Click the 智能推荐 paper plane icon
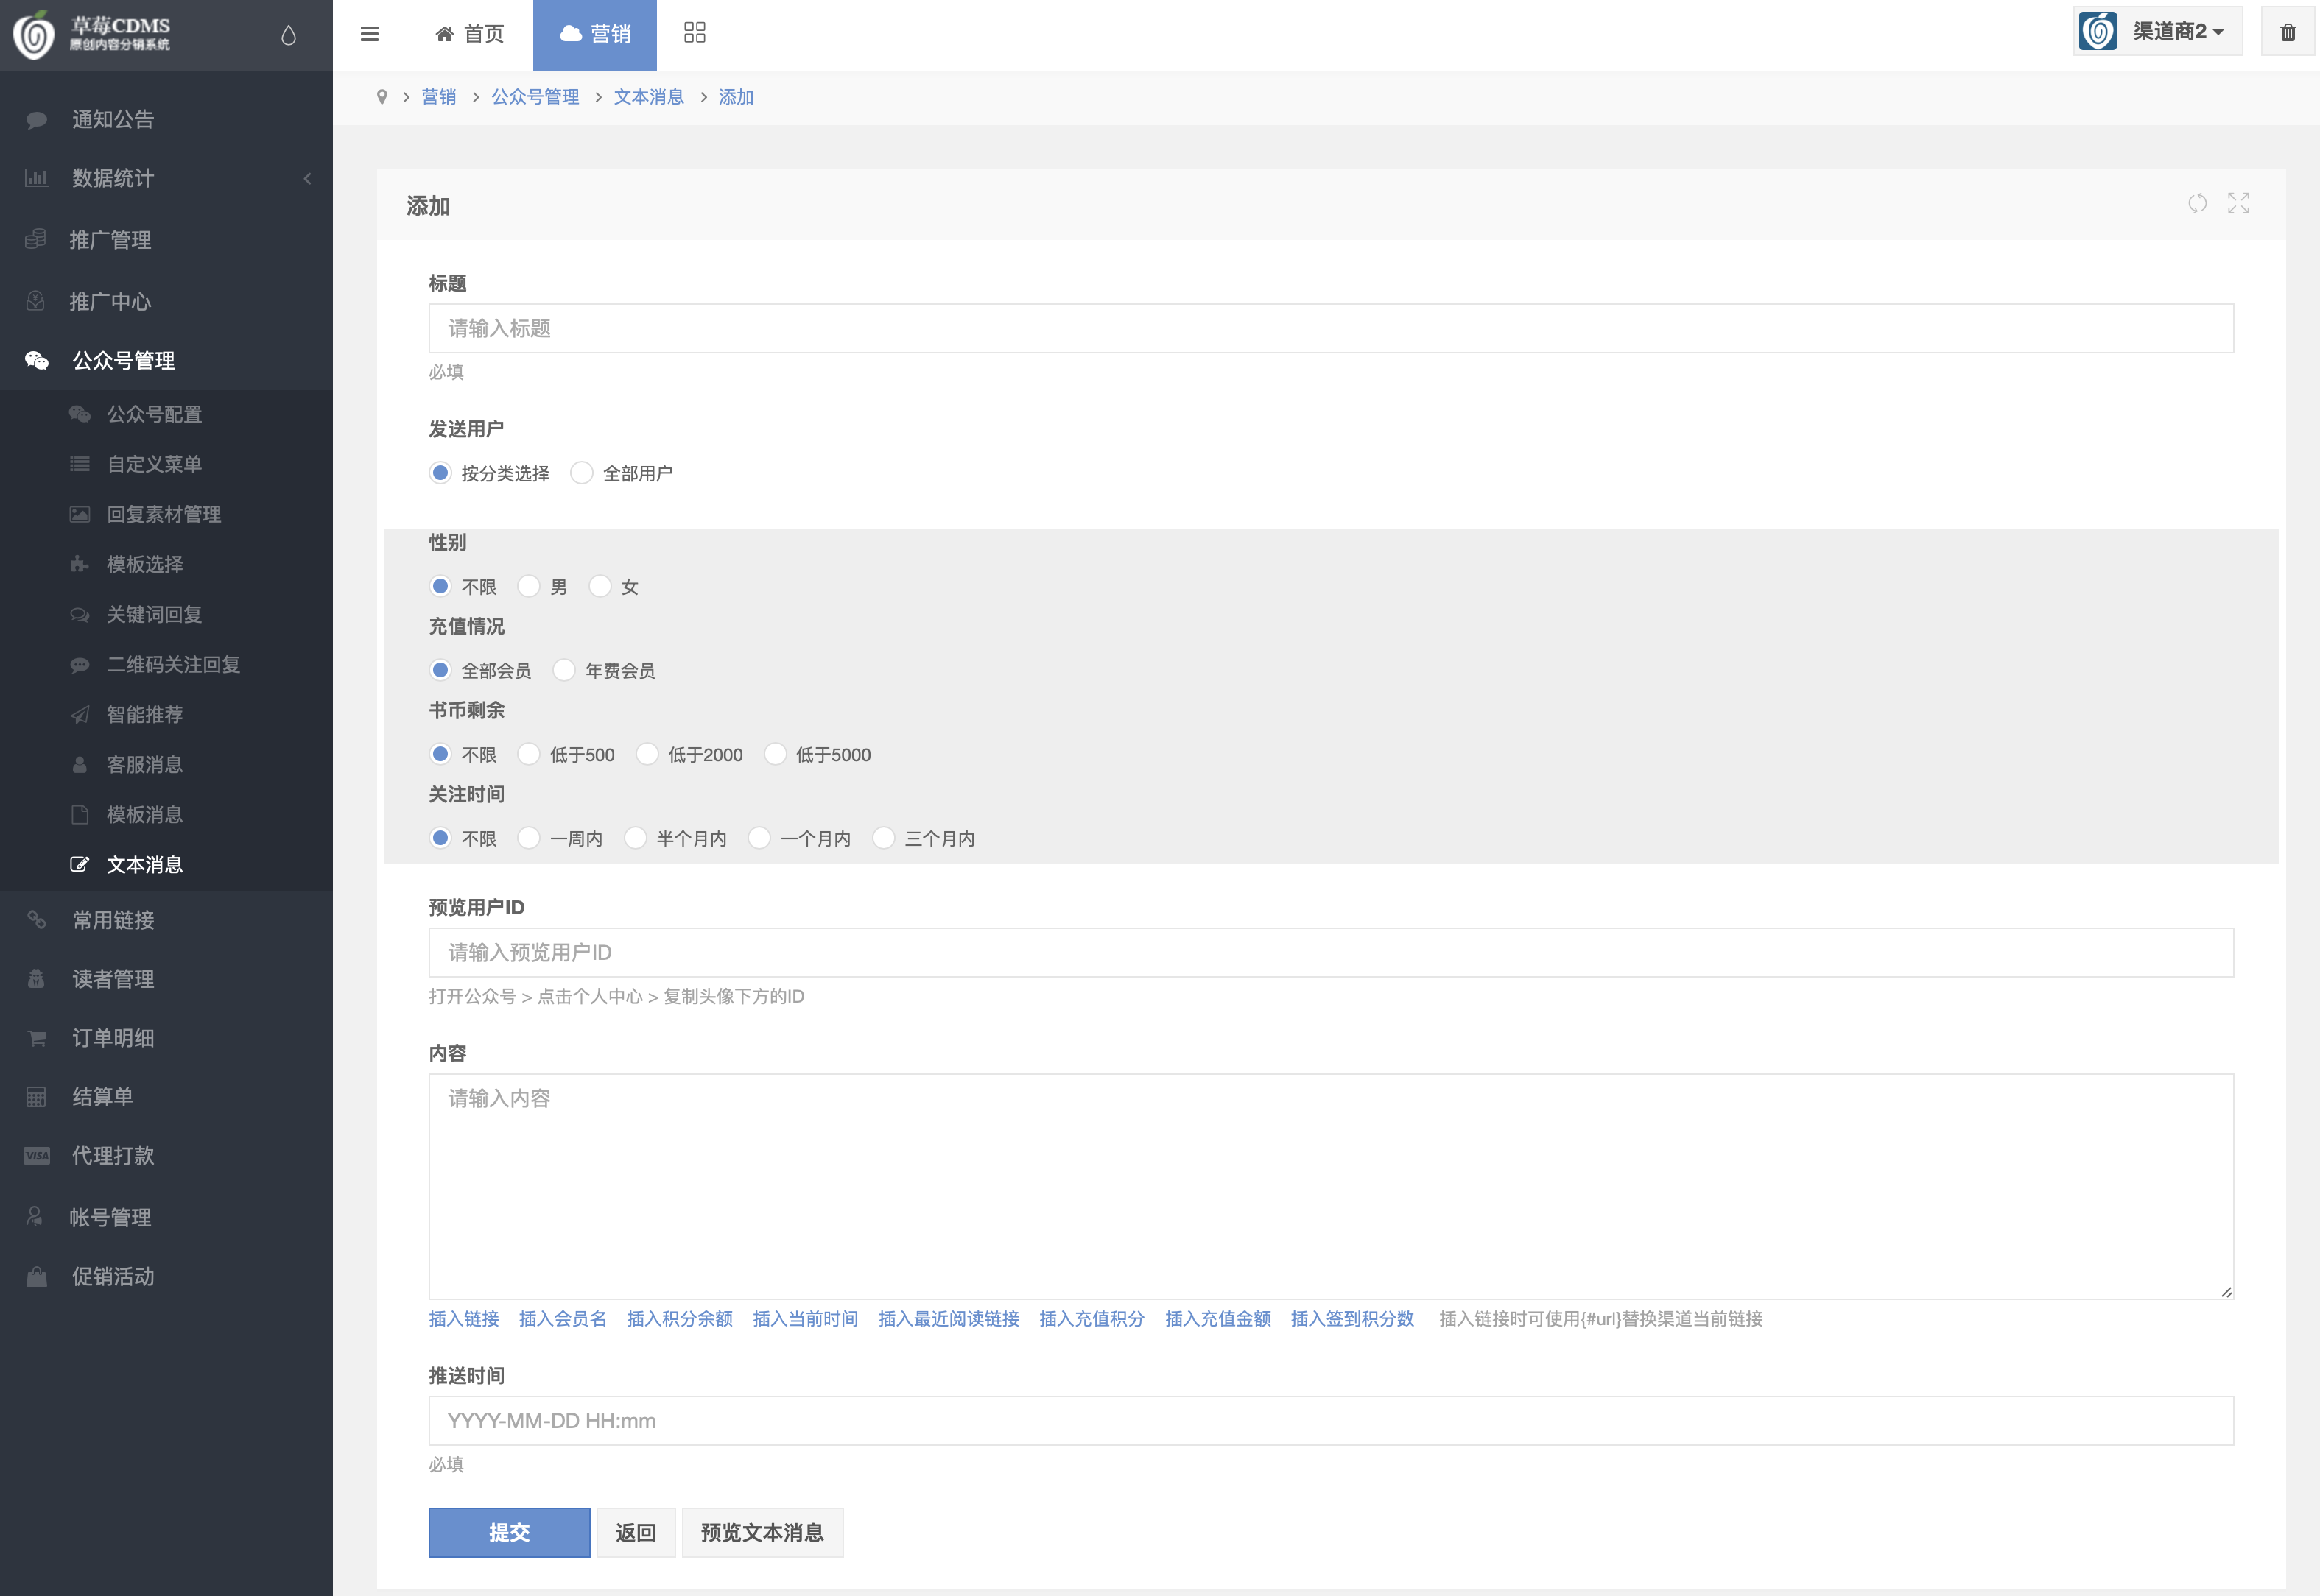2320x1596 pixels. (x=80, y=714)
